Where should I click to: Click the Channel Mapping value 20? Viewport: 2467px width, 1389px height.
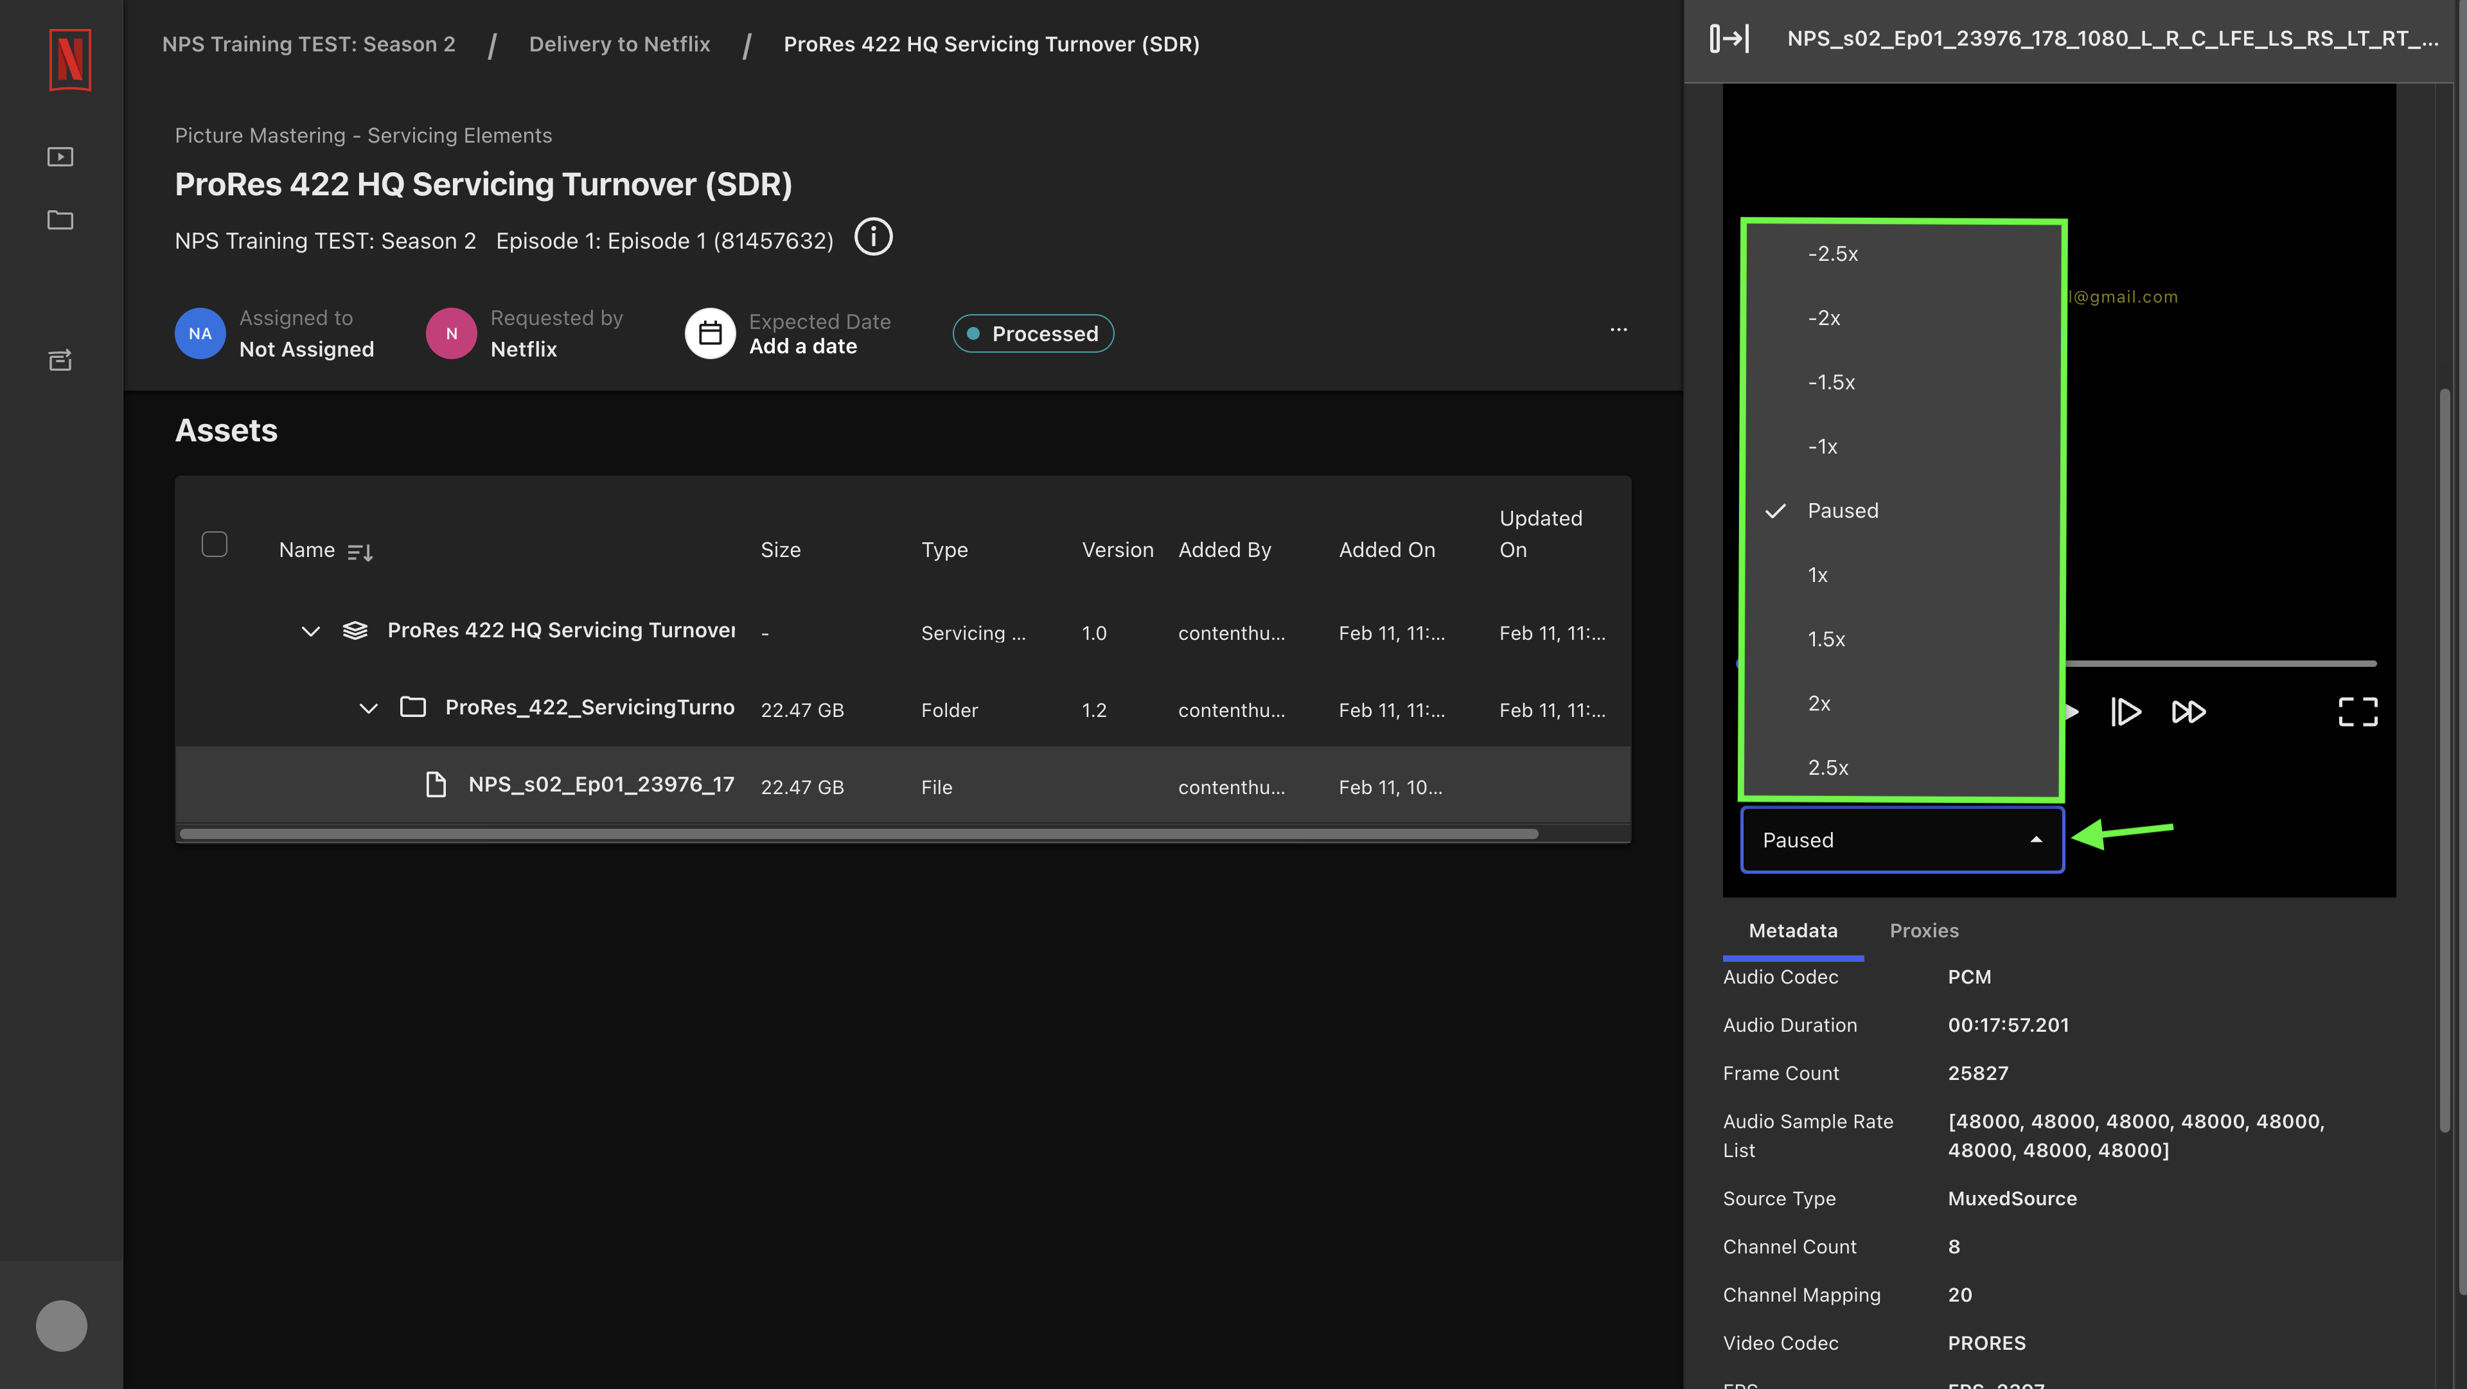[x=1959, y=1295]
